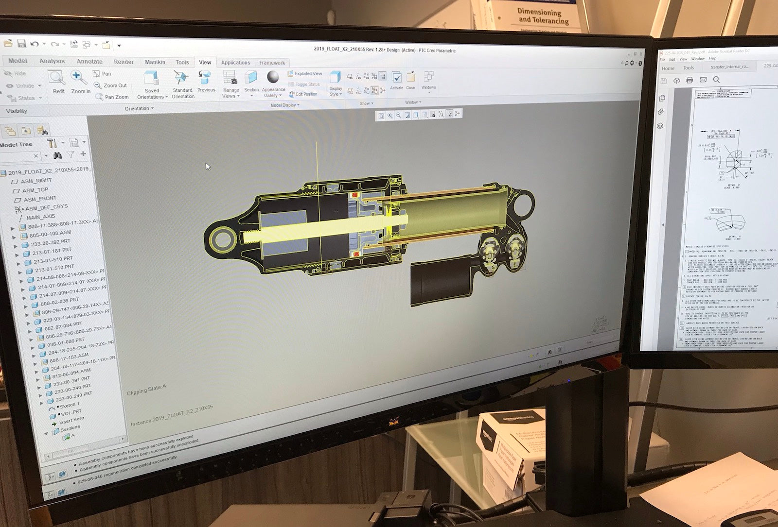The height and width of the screenshot is (527, 778).
Task: Switch to the Model ribbon tab
Action: 18,61
